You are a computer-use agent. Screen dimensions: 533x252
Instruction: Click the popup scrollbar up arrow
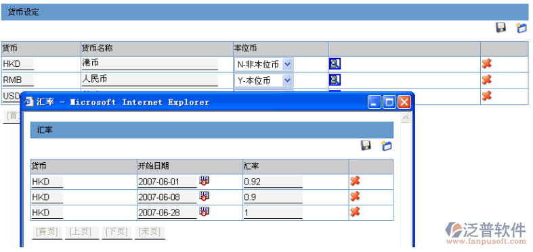tap(406, 118)
